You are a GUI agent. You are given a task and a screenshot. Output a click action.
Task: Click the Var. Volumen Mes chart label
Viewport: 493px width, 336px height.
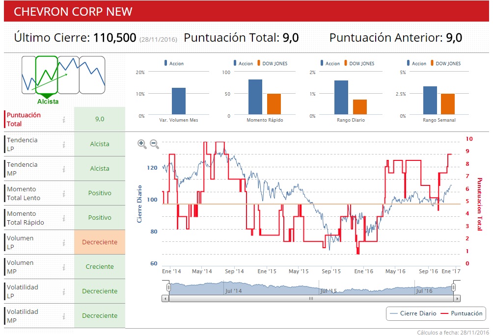179,120
